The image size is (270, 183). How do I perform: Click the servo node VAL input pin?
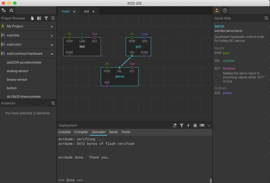click(x=119, y=67)
